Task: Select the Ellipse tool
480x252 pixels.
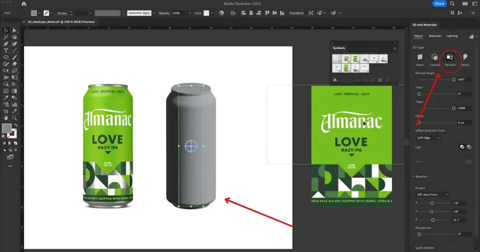Action: pos(6,57)
